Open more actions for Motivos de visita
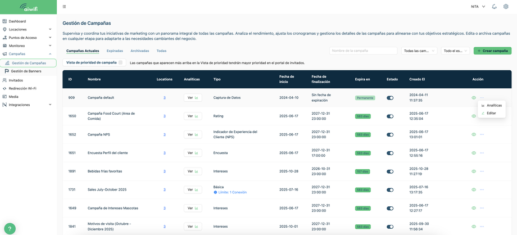Viewport: 517px width, 235px height. click(482, 227)
